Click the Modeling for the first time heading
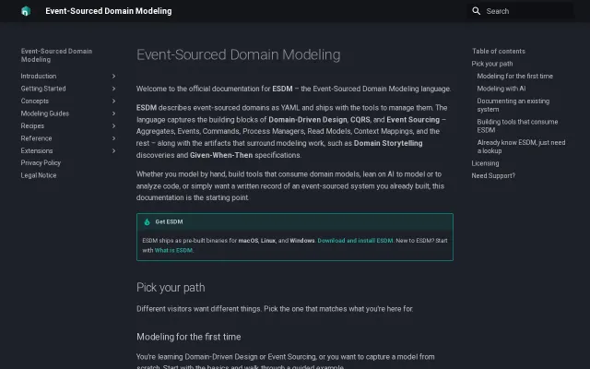590x369 pixels. tap(188, 337)
